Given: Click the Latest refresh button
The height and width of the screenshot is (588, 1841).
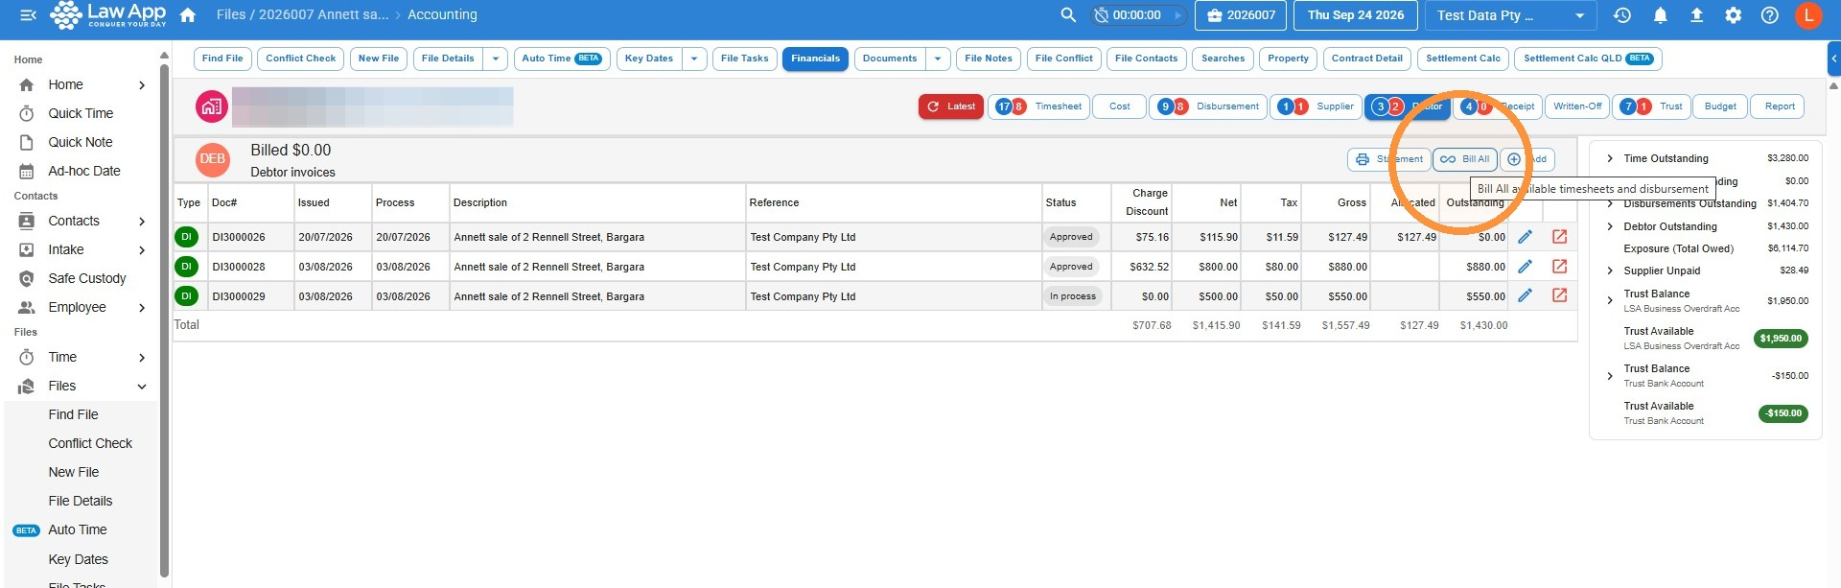Looking at the screenshot, I should click(x=951, y=106).
